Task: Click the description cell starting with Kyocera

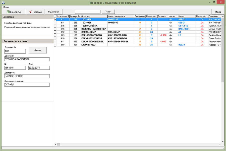Action: [215, 45]
